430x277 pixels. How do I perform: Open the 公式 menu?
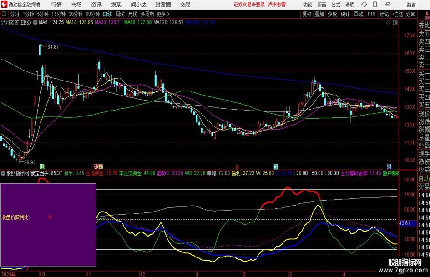pos(336,5)
